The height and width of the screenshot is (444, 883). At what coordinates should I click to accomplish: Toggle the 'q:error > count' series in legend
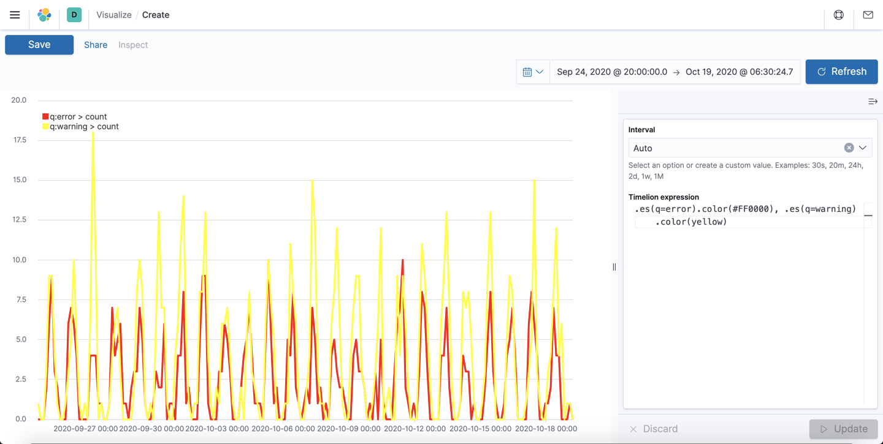[72, 116]
